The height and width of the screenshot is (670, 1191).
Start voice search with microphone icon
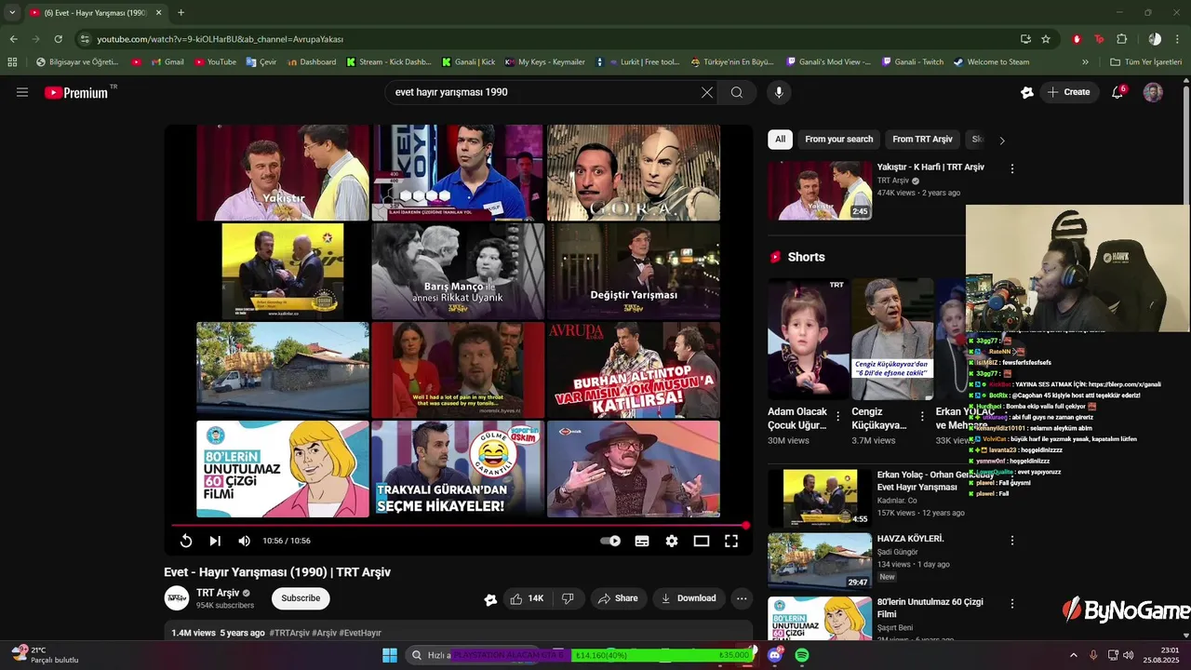[779, 92]
